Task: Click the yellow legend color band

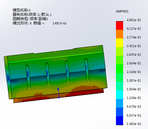Action: coord(120,43)
